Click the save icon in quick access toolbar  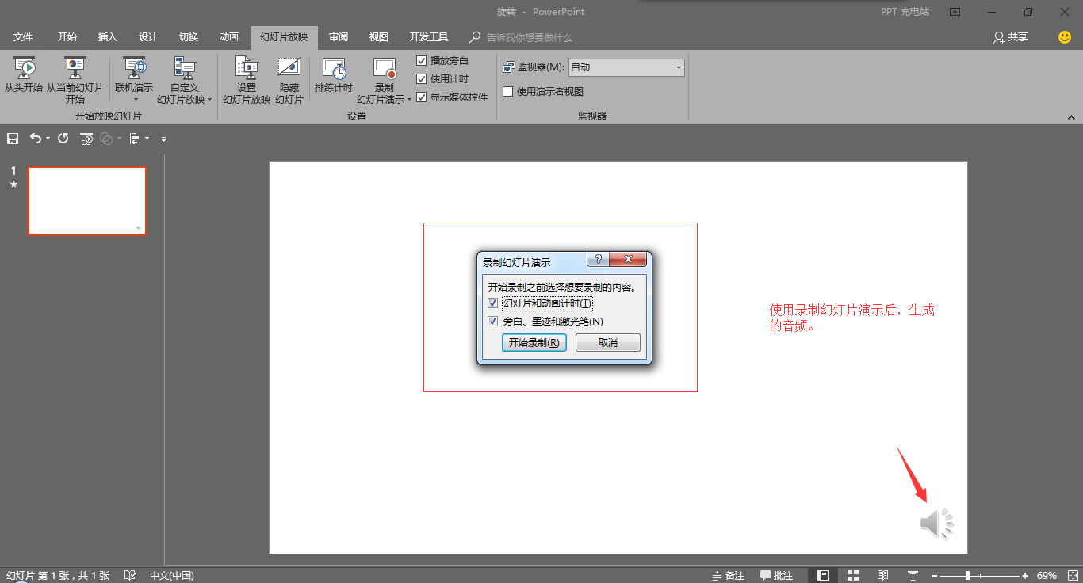click(x=13, y=139)
